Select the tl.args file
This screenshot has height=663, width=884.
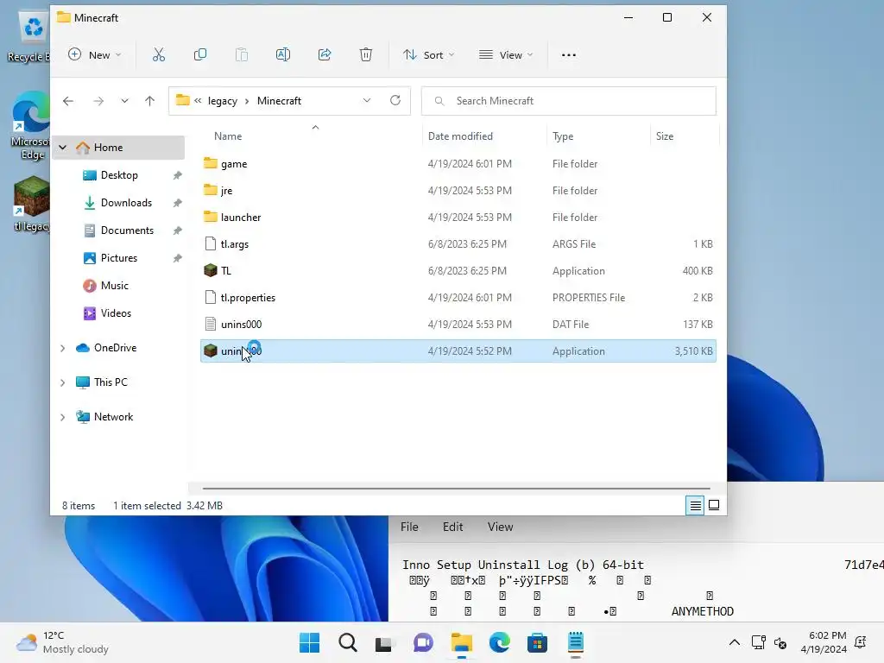[458, 244]
